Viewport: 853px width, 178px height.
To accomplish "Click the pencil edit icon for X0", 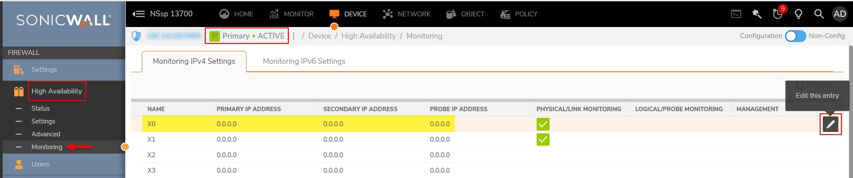I will tap(830, 124).
